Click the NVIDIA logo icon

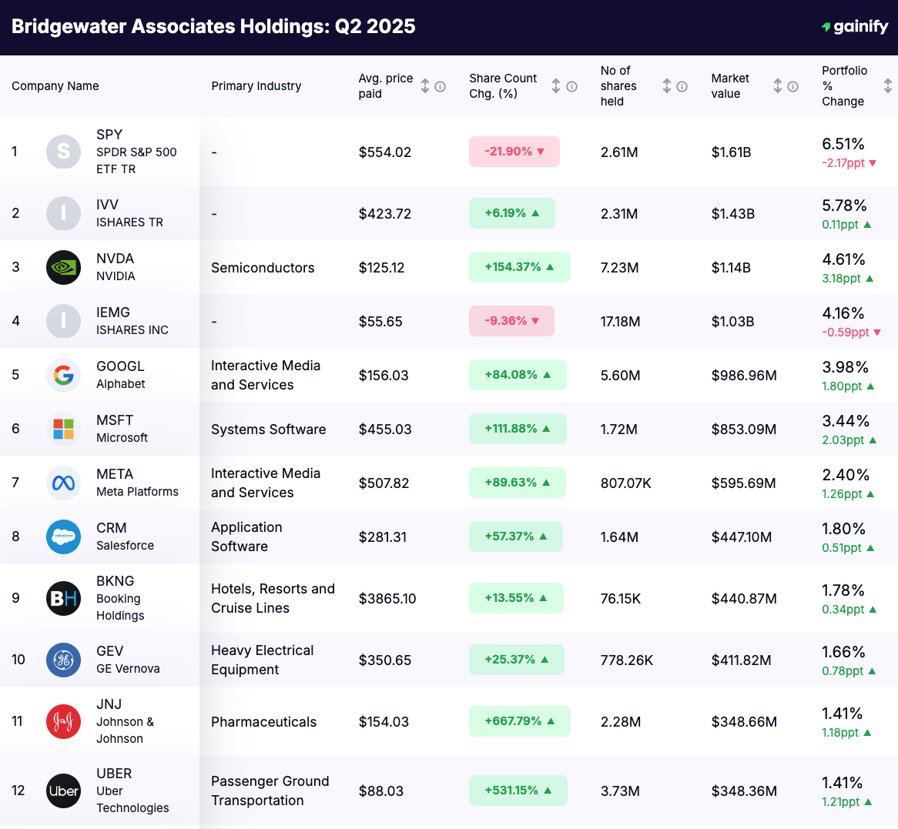[64, 267]
